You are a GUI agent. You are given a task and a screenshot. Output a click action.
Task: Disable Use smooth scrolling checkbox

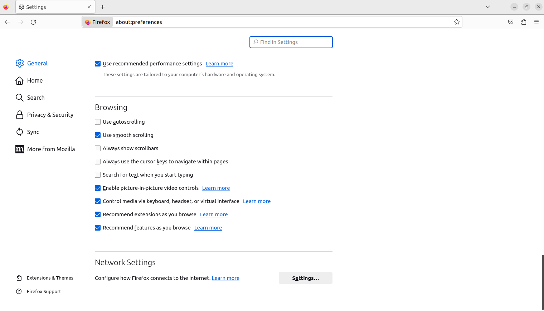98,135
